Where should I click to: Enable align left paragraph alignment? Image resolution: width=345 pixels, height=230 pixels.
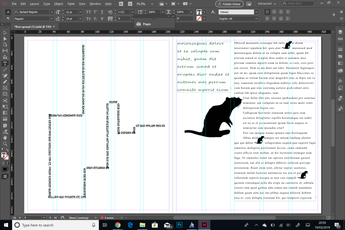tap(267, 11)
